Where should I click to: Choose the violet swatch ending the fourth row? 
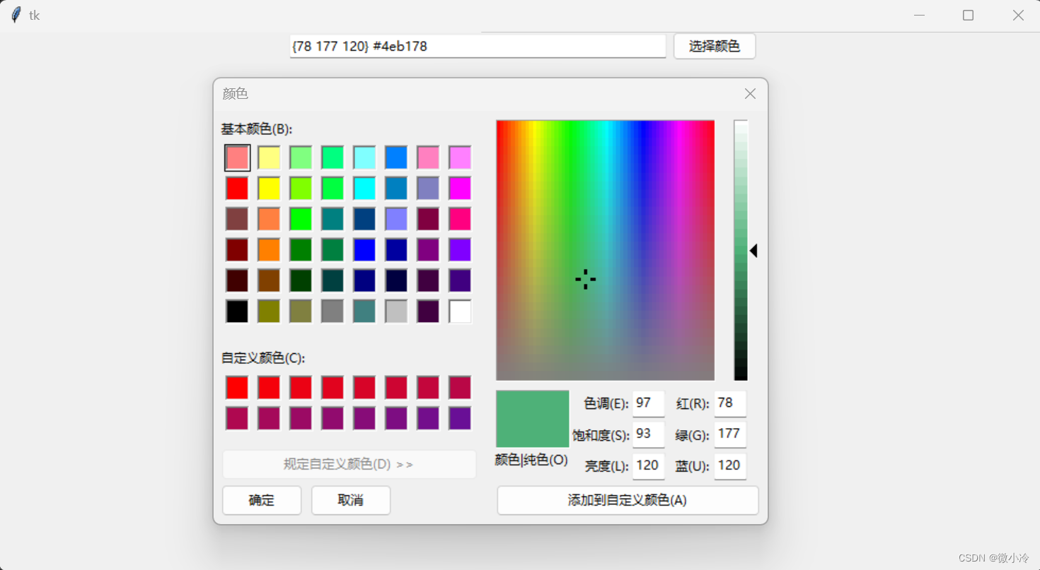coord(460,250)
